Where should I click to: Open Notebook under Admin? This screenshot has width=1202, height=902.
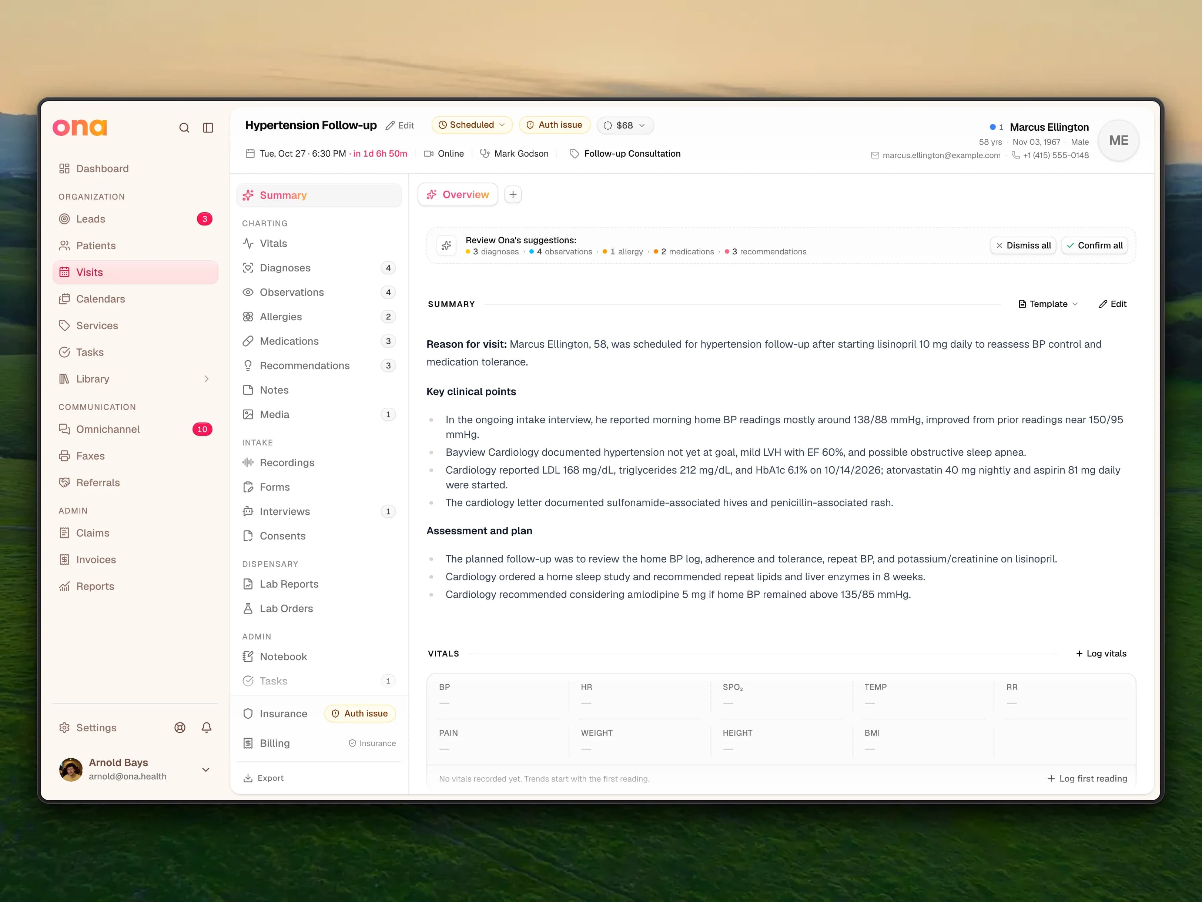319,657
